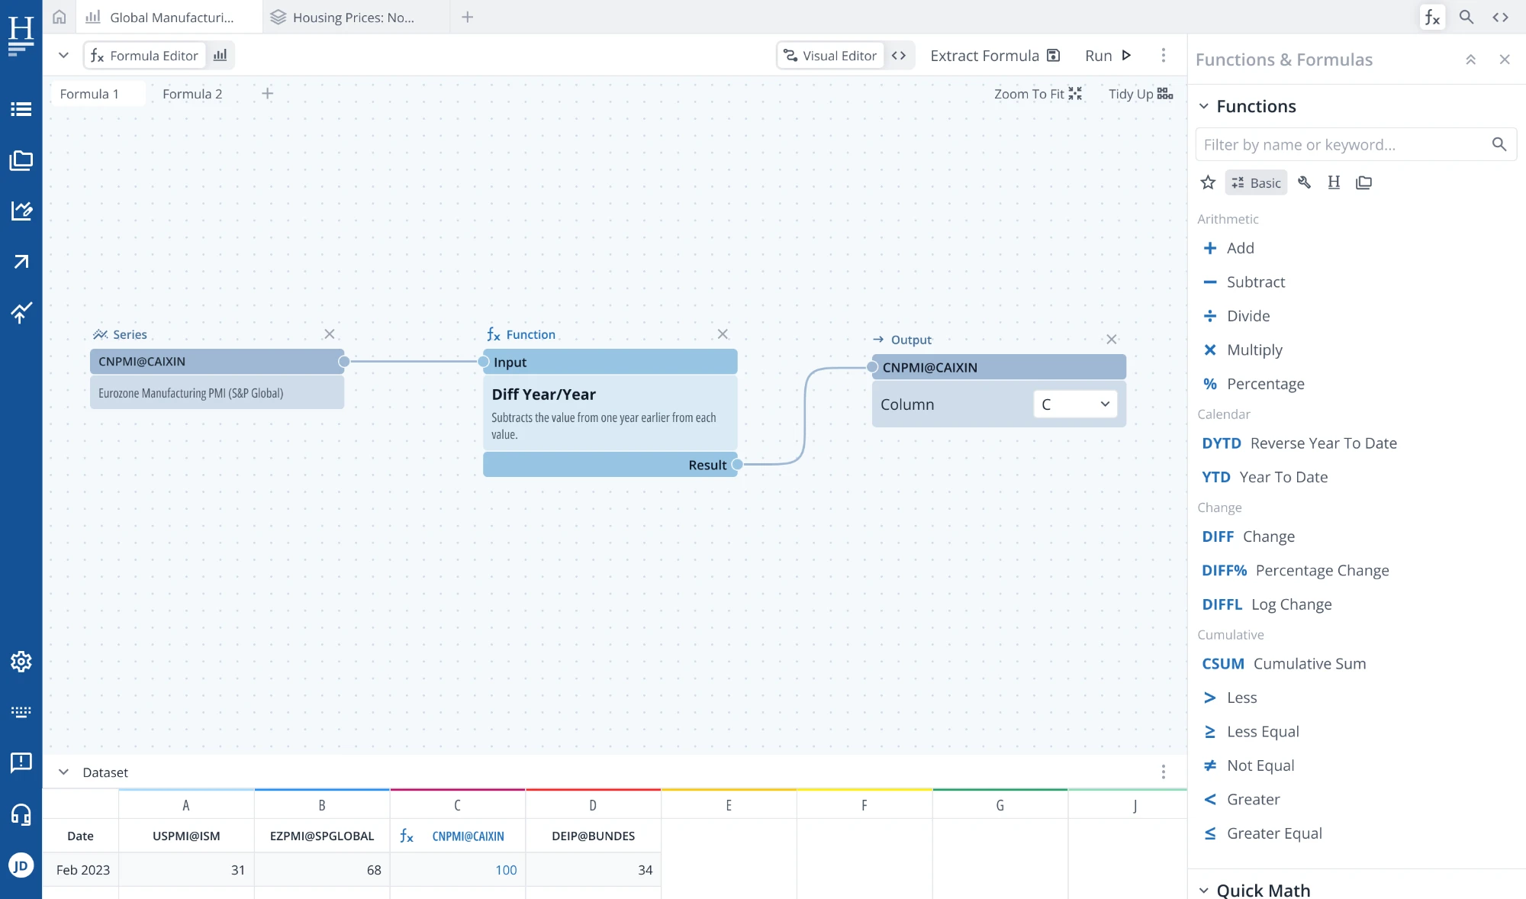Click the search magnifier in top bar
Image resolution: width=1526 pixels, height=899 pixels.
(1466, 17)
